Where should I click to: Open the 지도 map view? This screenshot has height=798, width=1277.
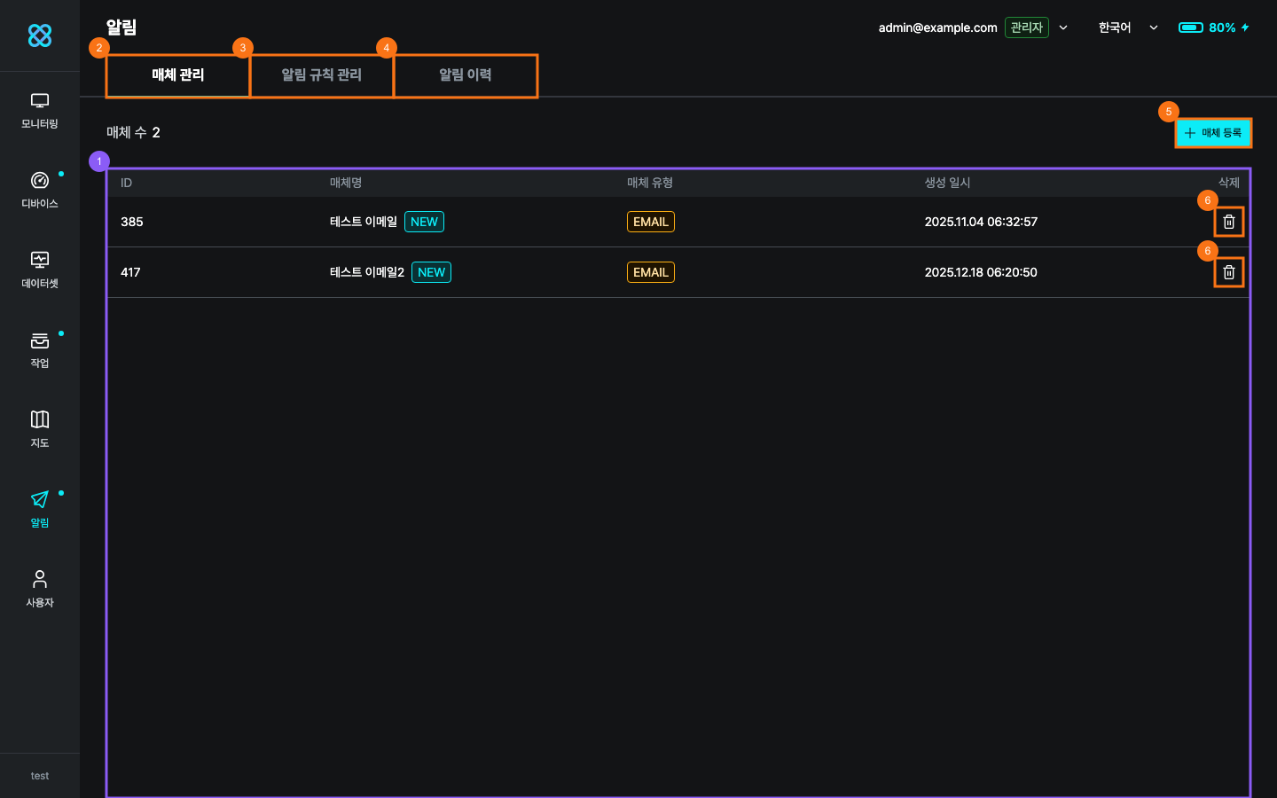pos(40,430)
